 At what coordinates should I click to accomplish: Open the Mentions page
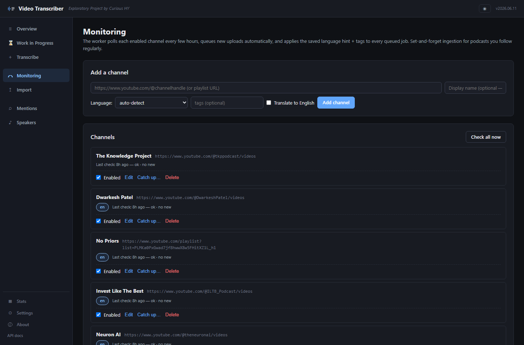pos(36,109)
